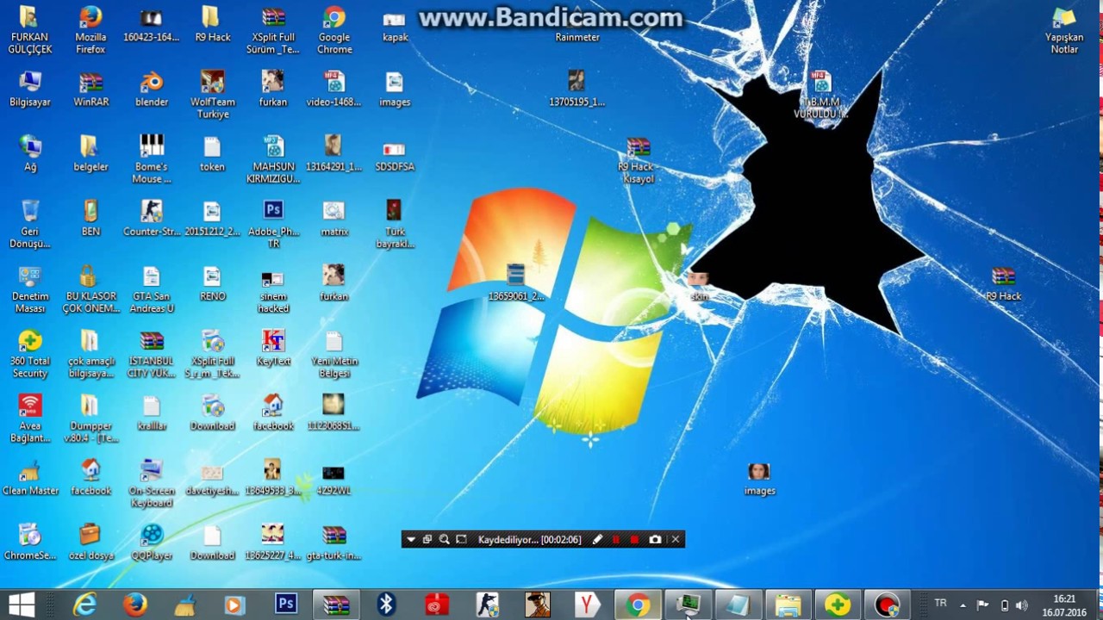Open the Yandex browser taskbar icon
The width and height of the screenshot is (1103, 620).
pos(588,605)
